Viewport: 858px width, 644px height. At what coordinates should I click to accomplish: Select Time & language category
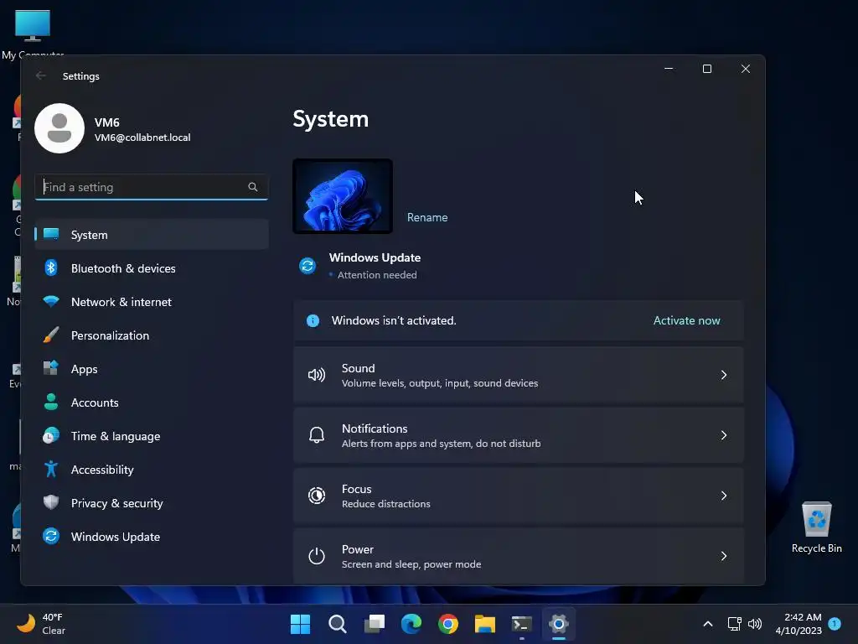point(151,436)
